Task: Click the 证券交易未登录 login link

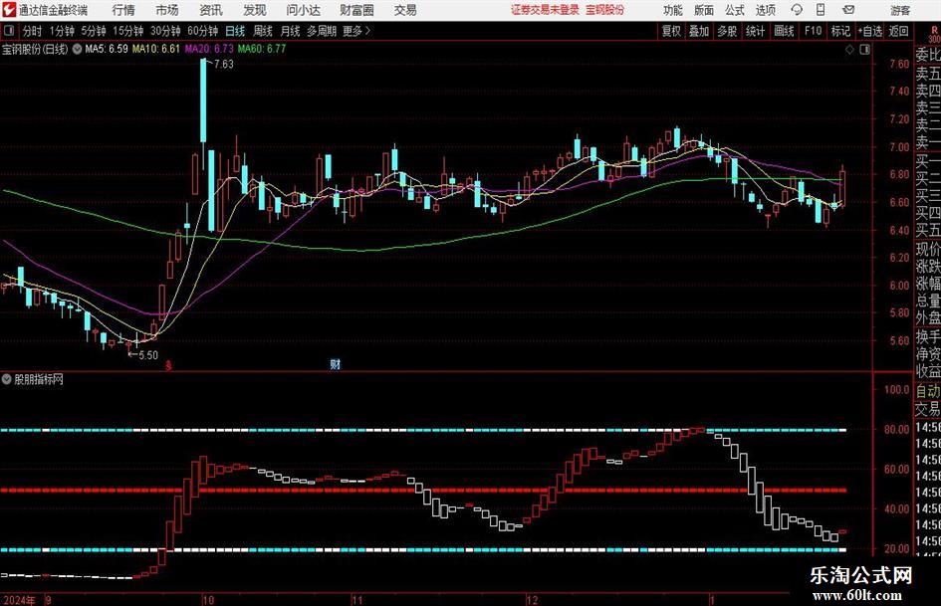Action: click(x=545, y=10)
